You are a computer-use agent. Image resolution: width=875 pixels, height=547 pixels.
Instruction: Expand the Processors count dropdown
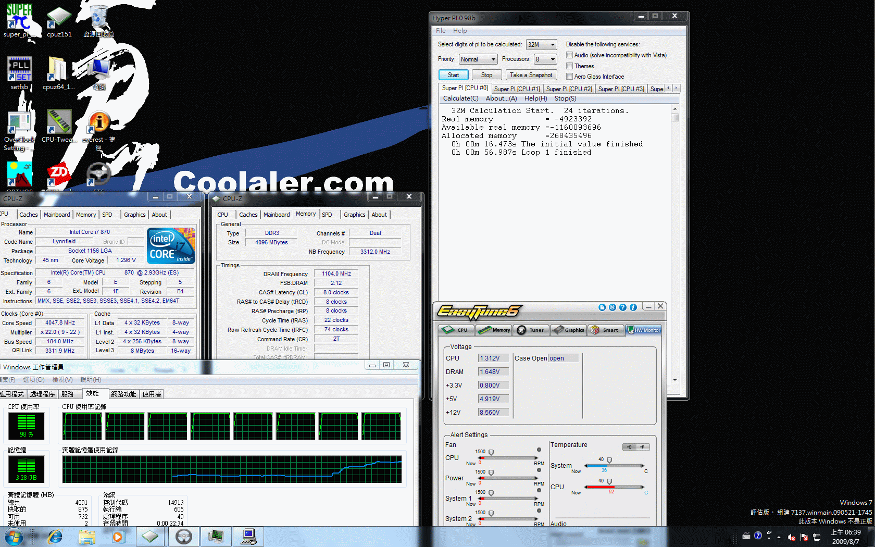[x=553, y=59]
